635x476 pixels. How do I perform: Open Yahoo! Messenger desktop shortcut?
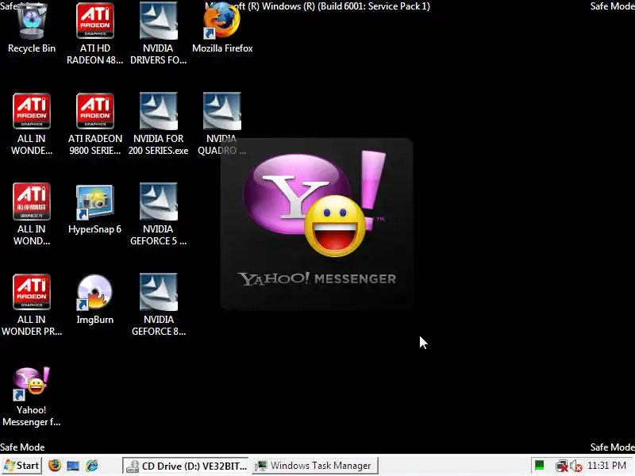pyautogui.click(x=32, y=396)
